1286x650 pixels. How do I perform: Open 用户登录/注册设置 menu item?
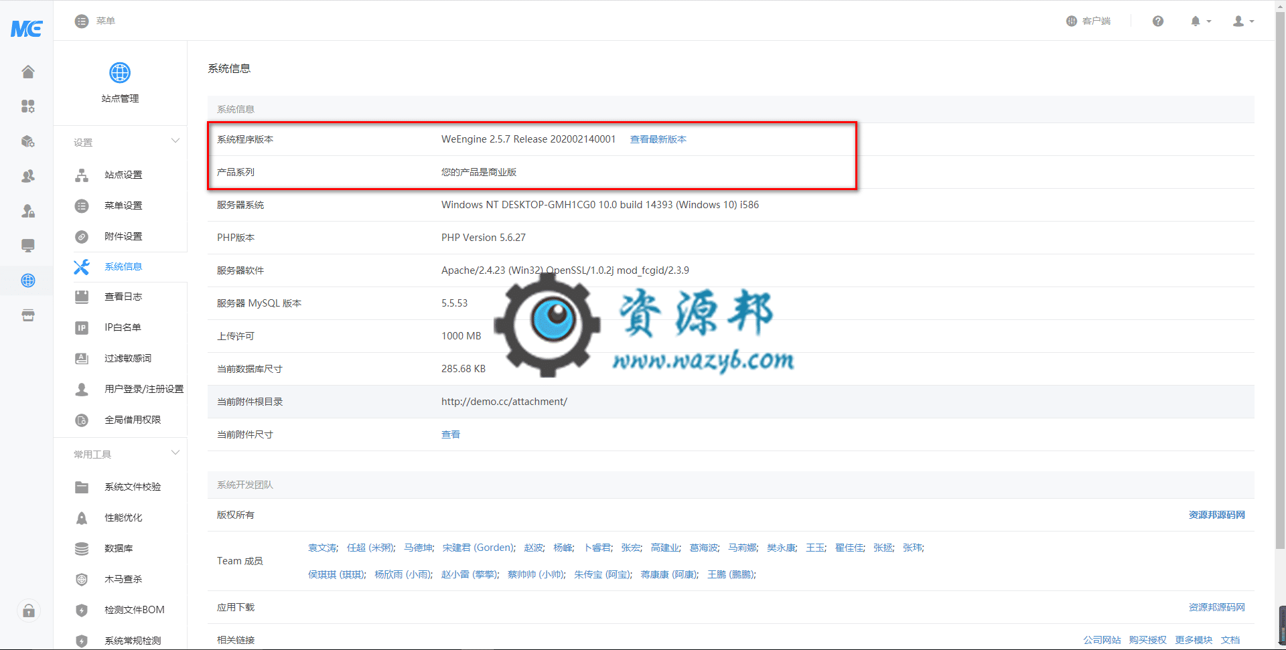coord(144,389)
